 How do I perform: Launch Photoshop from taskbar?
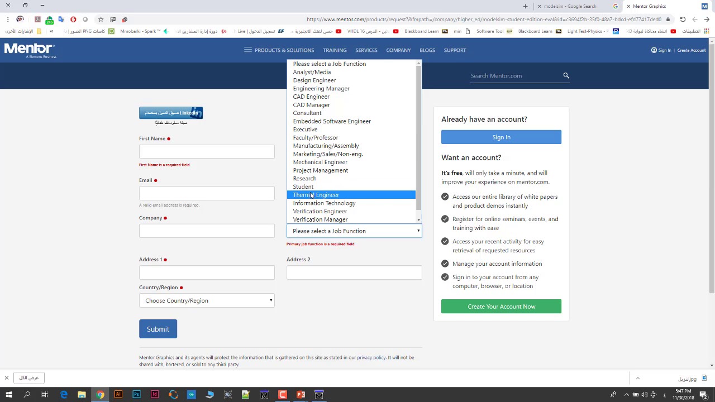(136, 395)
